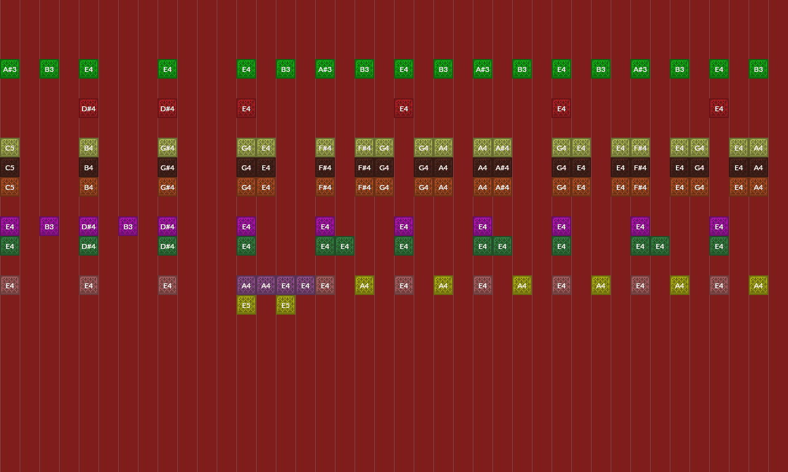
Task: Select the gray E4 note in the bottom-left area
Action: (10, 285)
